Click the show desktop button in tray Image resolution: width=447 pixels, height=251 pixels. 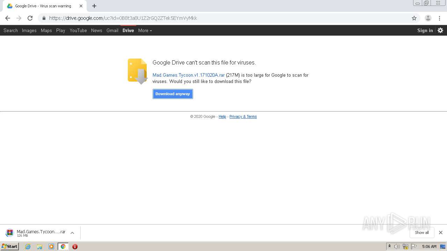(x=443, y=246)
